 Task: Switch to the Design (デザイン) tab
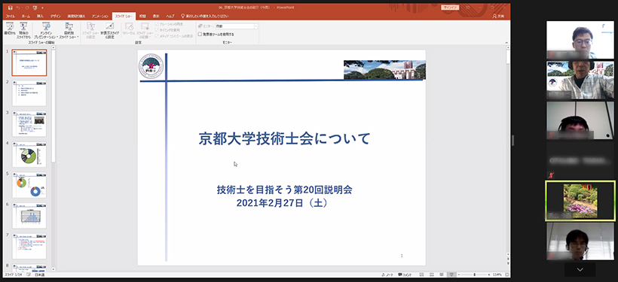point(55,16)
